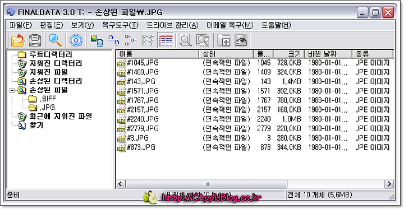
Task: Click the folder with plus toolbar icon
Action: tap(223, 40)
